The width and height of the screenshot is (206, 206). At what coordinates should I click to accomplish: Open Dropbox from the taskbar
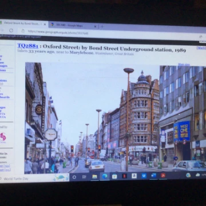[x=144, y=176]
